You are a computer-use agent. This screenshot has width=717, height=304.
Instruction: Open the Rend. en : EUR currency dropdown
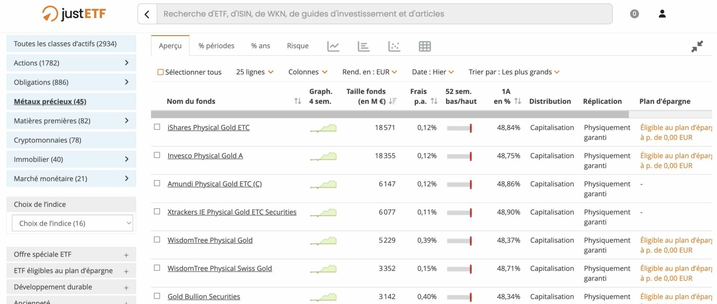click(x=370, y=72)
